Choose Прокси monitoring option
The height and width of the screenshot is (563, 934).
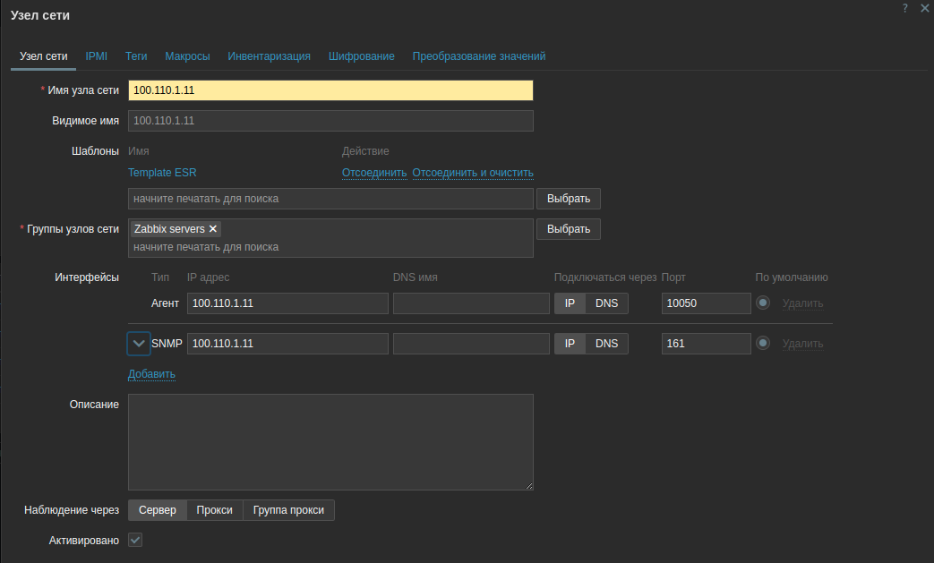(214, 510)
